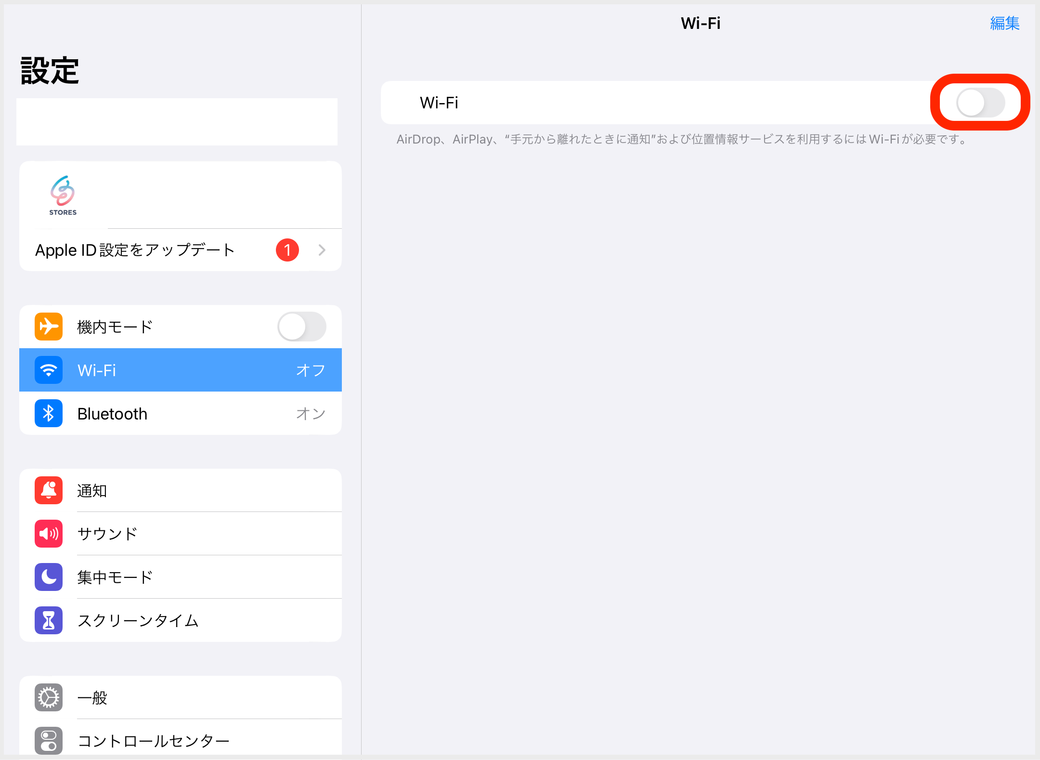Tap the red badge showing 1

click(x=287, y=250)
